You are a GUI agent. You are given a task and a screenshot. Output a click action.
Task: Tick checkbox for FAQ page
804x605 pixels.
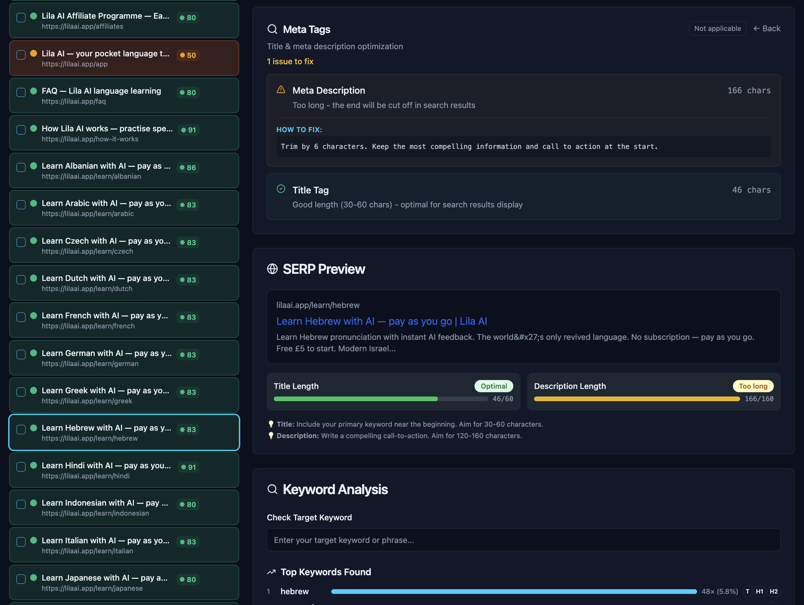point(21,92)
